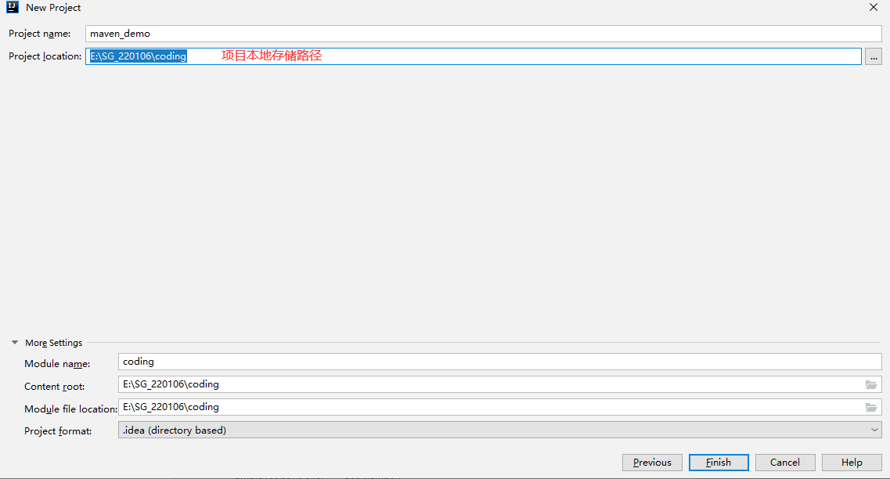Click the red Chinese annotation text
Viewport: 890px width, 479px height.
point(272,56)
